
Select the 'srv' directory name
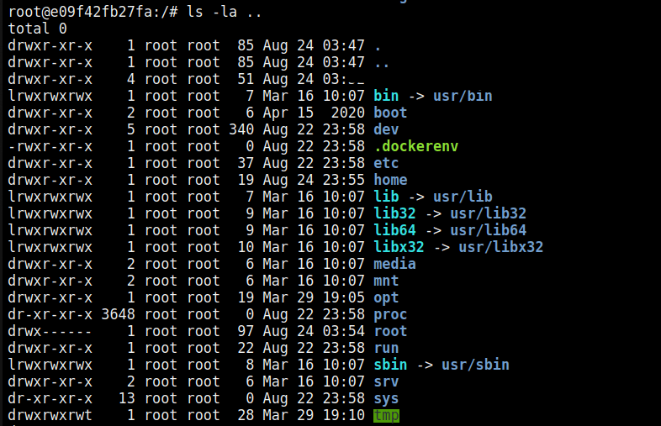pos(386,381)
